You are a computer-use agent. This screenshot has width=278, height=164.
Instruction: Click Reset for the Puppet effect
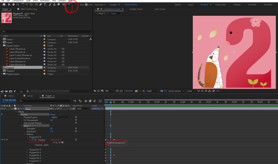pyautogui.click(x=53, y=115)
